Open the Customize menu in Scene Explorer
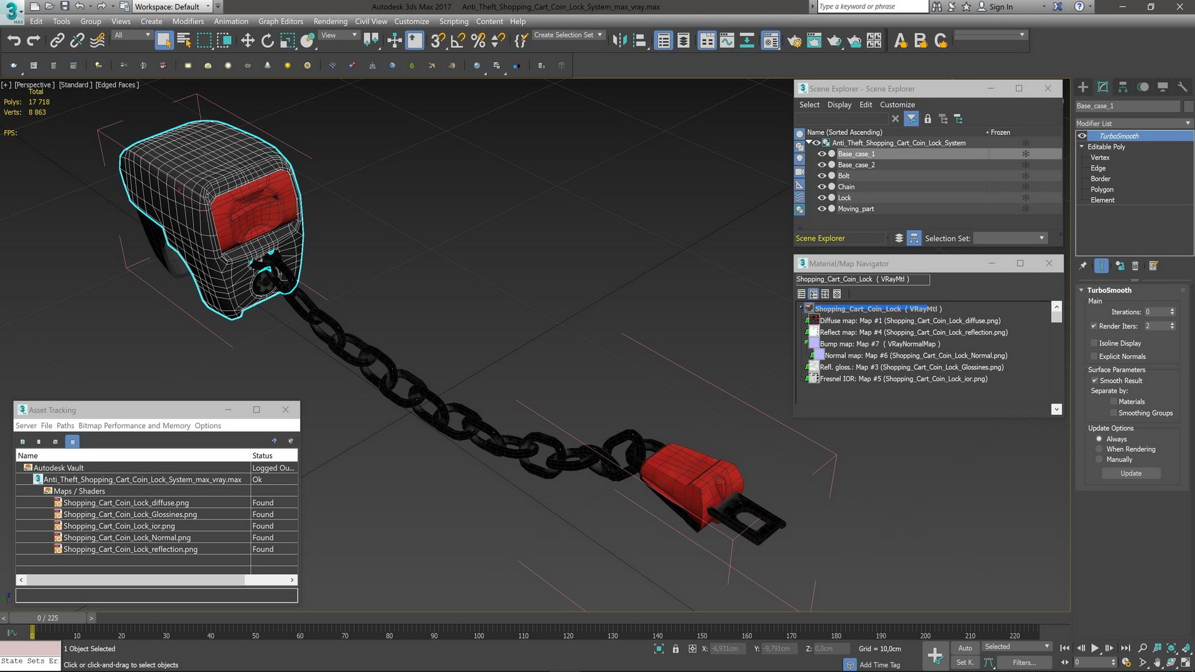The image size is (1195, 672). (897, 105)
